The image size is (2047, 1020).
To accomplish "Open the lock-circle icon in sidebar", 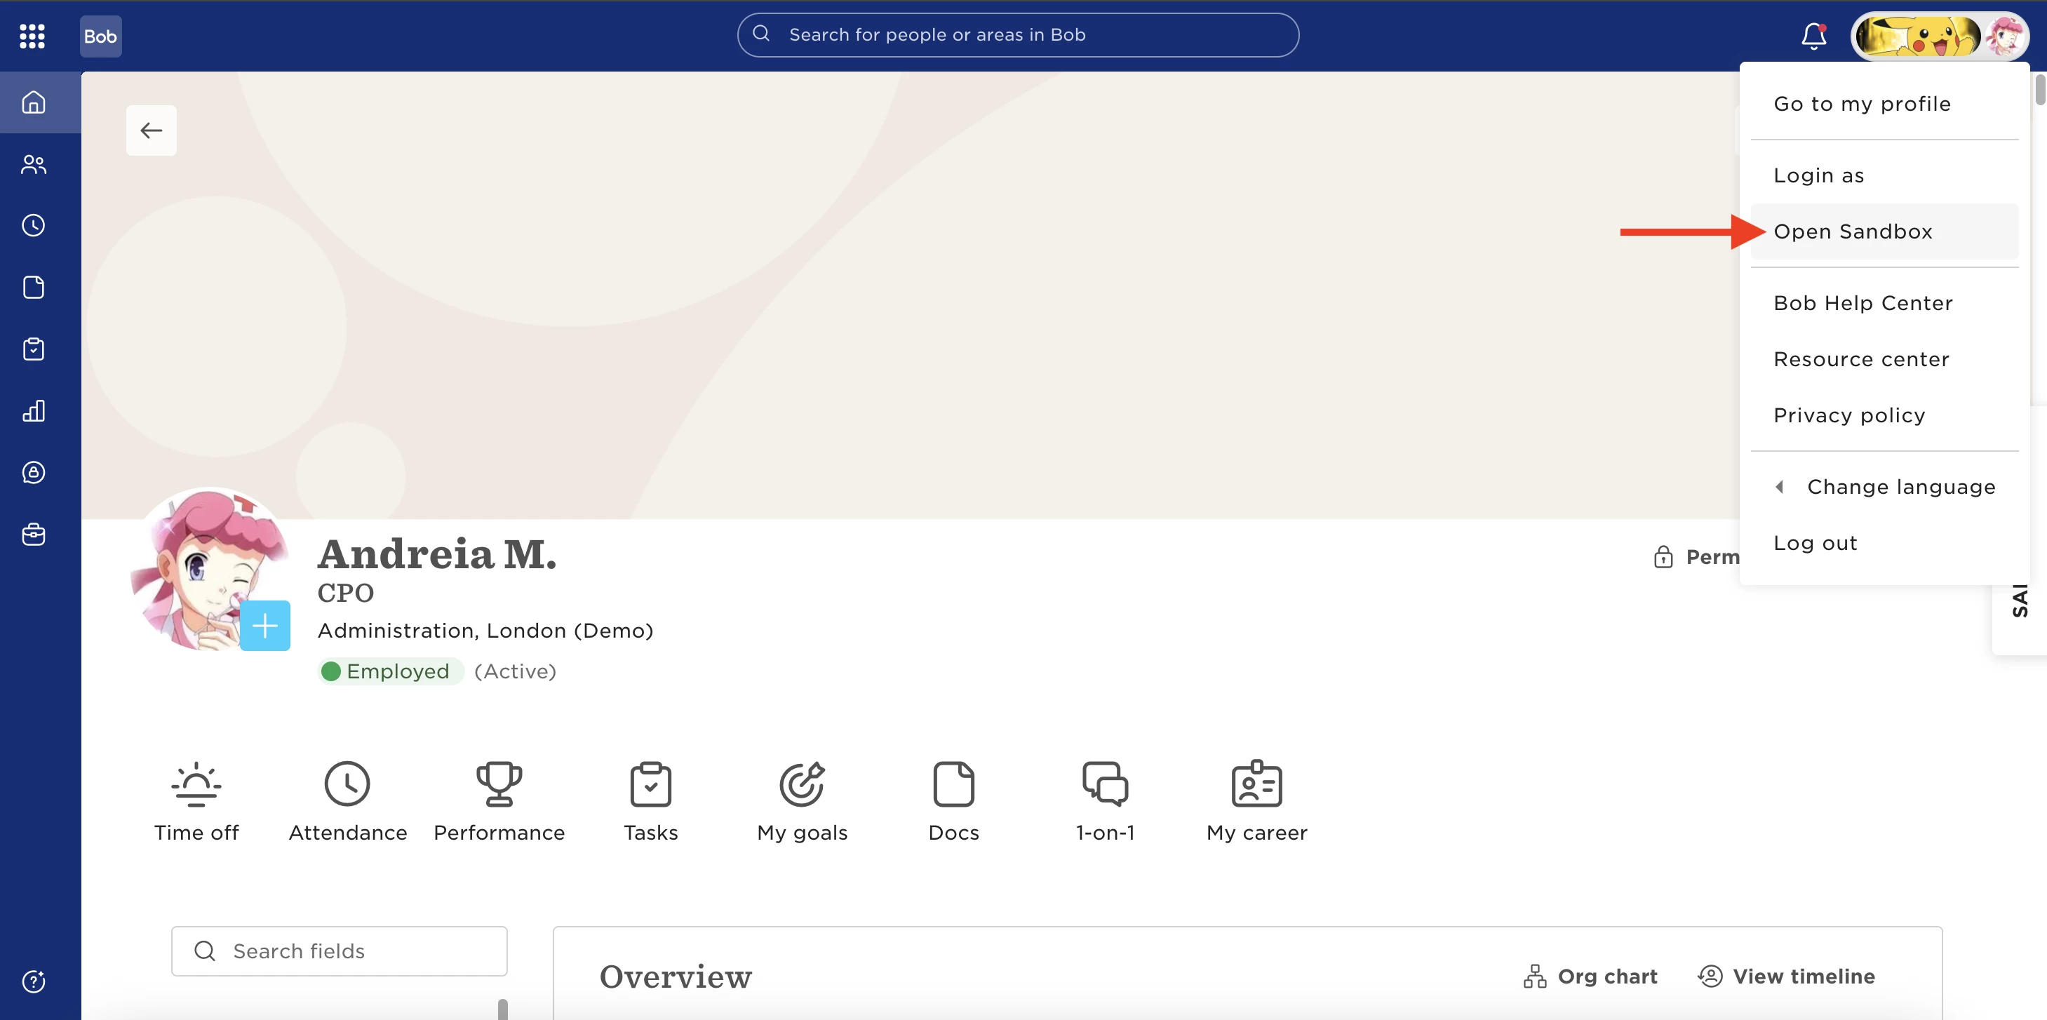I will [x=34, y=473].
